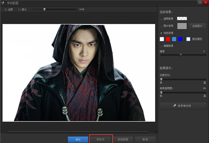Click the 另存为 save-as button
Image resolution: width=209 pixels, height=143 pixels.
[x=101, y=139]
